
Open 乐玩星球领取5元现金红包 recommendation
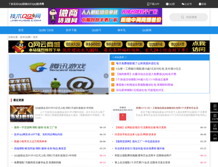(x=140, y=90)
